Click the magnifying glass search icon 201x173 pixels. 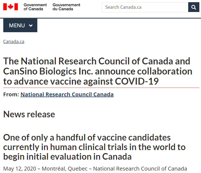(194, 7)
